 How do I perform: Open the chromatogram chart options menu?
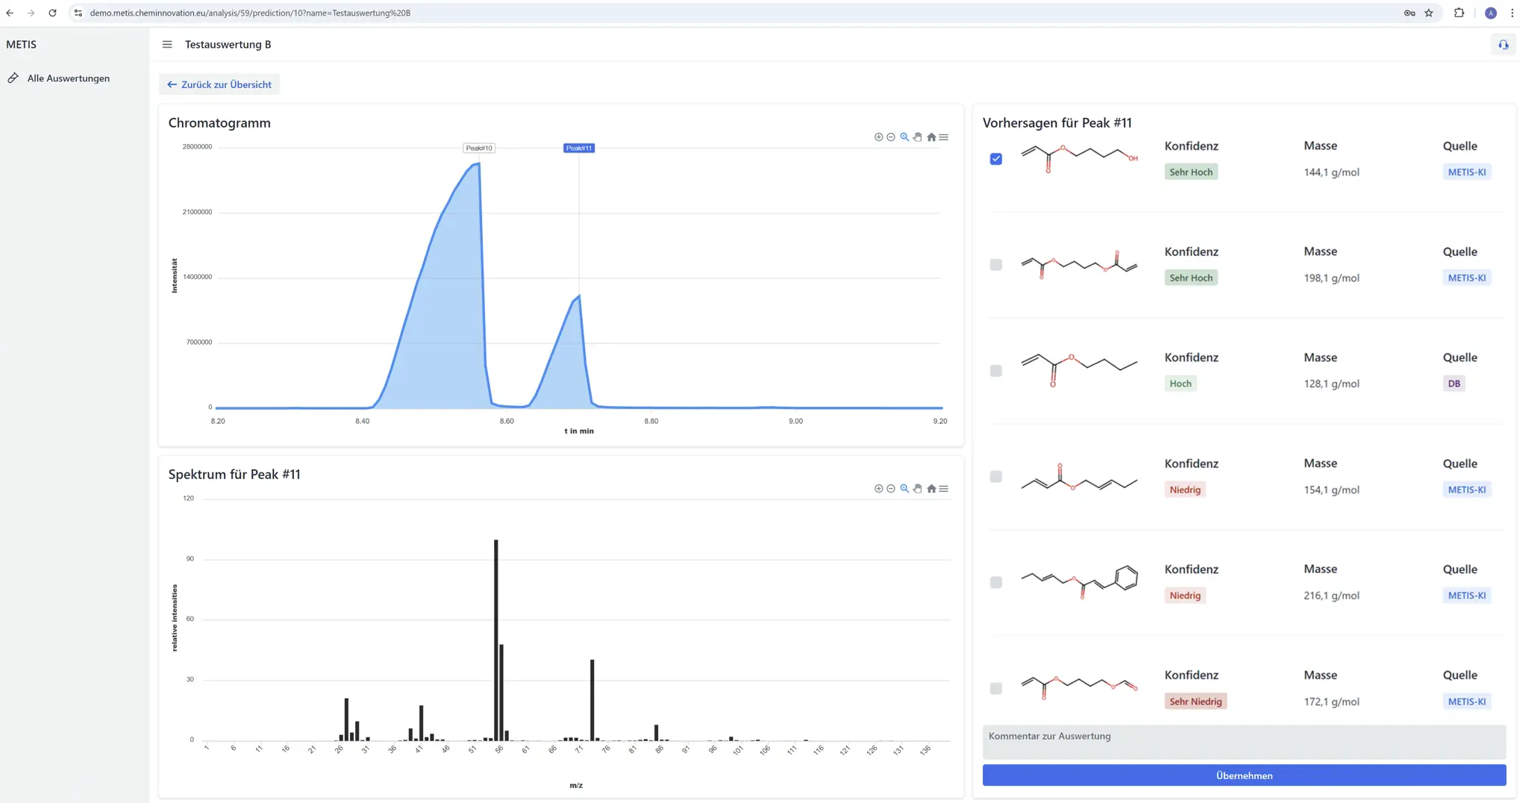[944, 137]
